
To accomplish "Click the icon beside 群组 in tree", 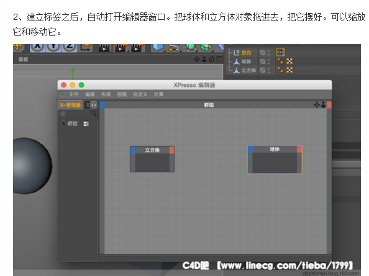I will [x=86, y=124].
